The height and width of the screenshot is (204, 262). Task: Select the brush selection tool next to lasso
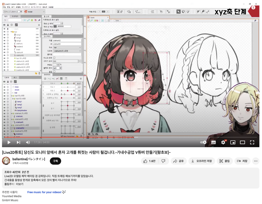[x=188, y=12]
